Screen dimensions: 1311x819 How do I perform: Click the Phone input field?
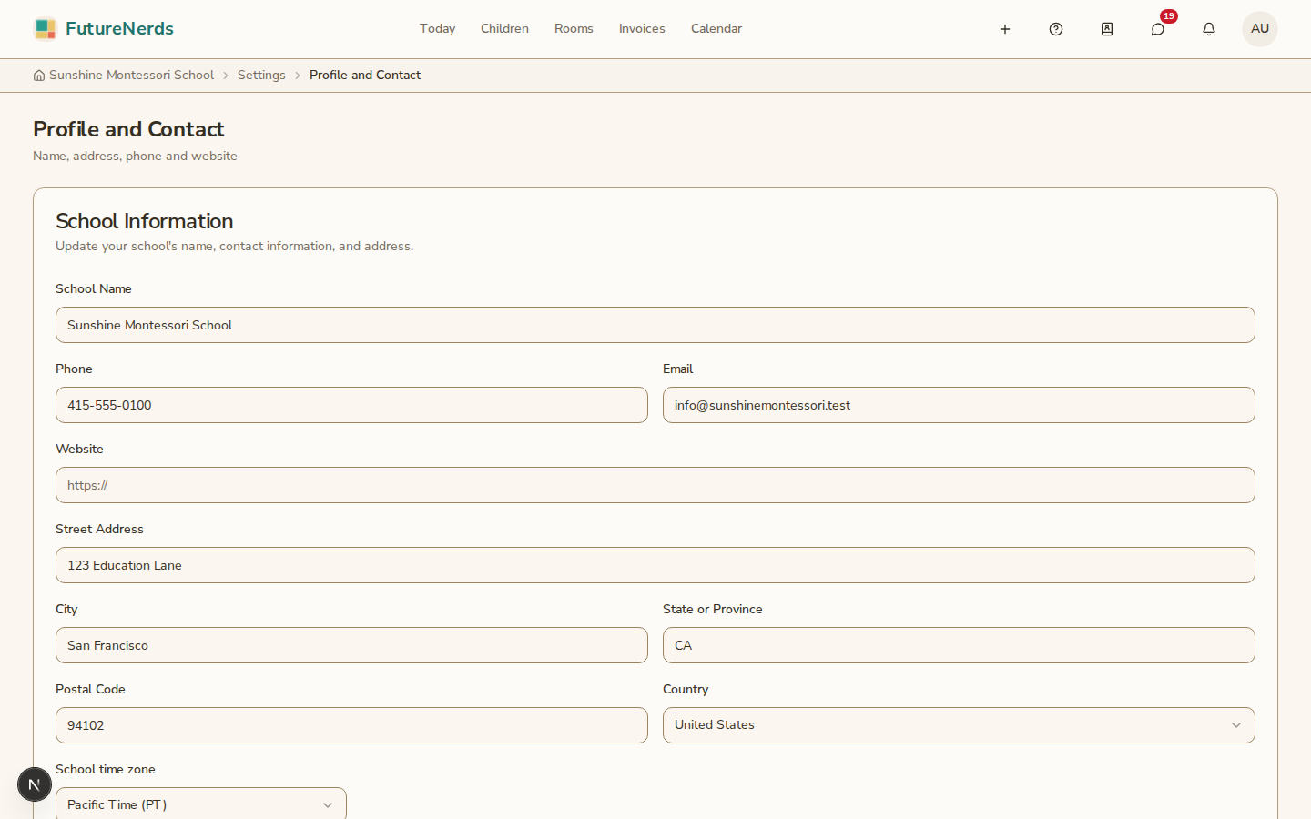click(x=351, y=405)
